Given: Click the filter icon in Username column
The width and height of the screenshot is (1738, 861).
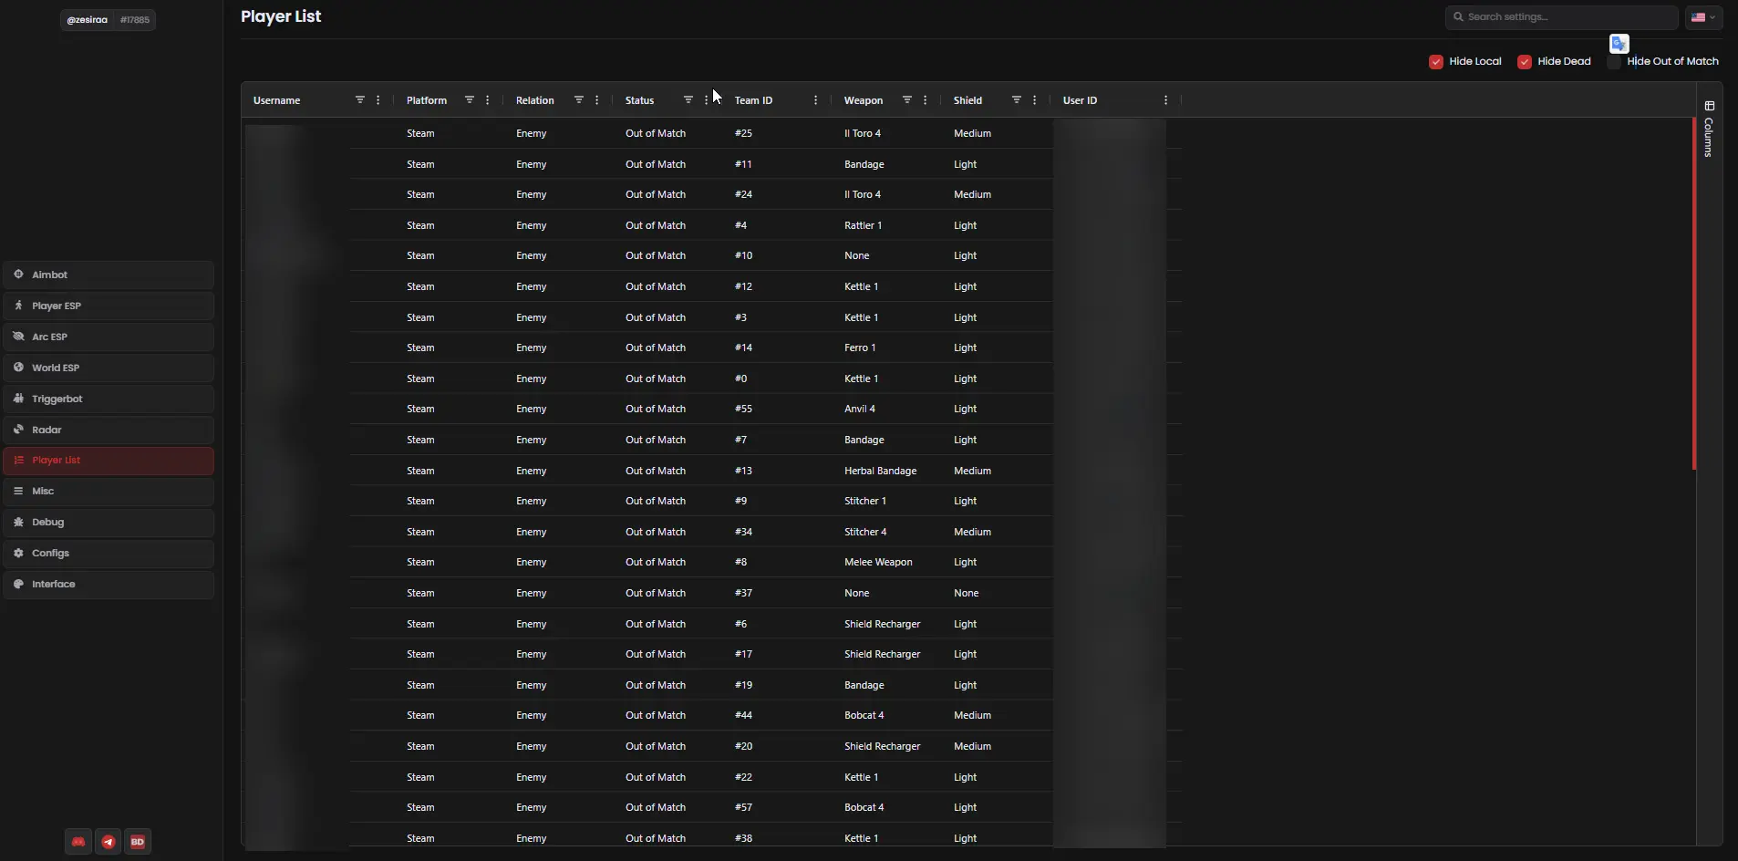Looking at the screenshot, I should point(359,100).
